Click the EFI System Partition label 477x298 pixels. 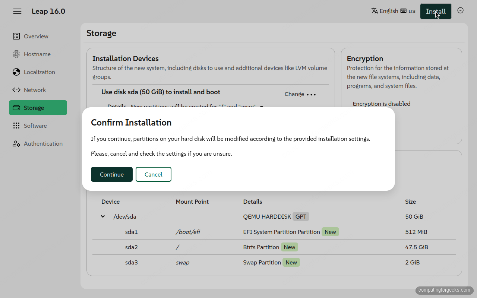click(x=282, y=232)
